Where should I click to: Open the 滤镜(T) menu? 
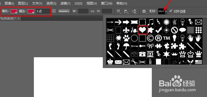pyautogui.click(x=65, y=3)
